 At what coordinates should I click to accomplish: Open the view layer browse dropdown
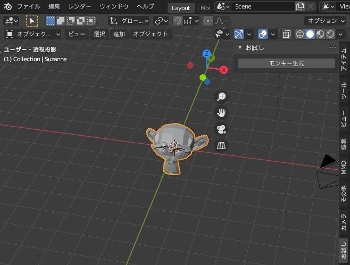pyautogui.click(x=328, y=6)
